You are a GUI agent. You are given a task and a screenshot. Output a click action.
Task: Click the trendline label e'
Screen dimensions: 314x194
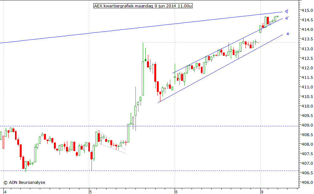tap(287, 18)
